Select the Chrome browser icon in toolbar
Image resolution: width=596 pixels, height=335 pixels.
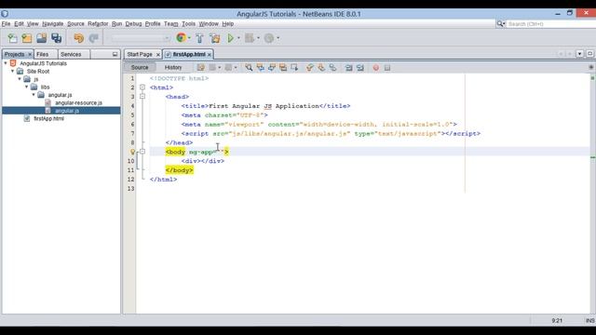[181, 37]
